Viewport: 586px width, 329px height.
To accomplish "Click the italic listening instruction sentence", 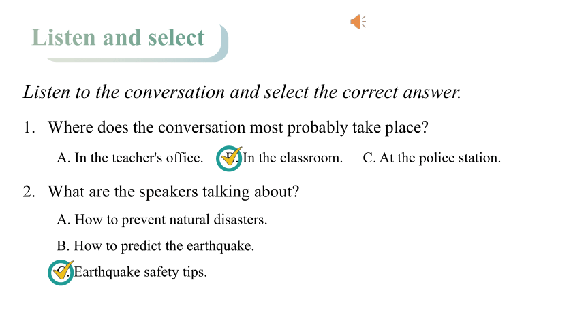I will point(242,92).
